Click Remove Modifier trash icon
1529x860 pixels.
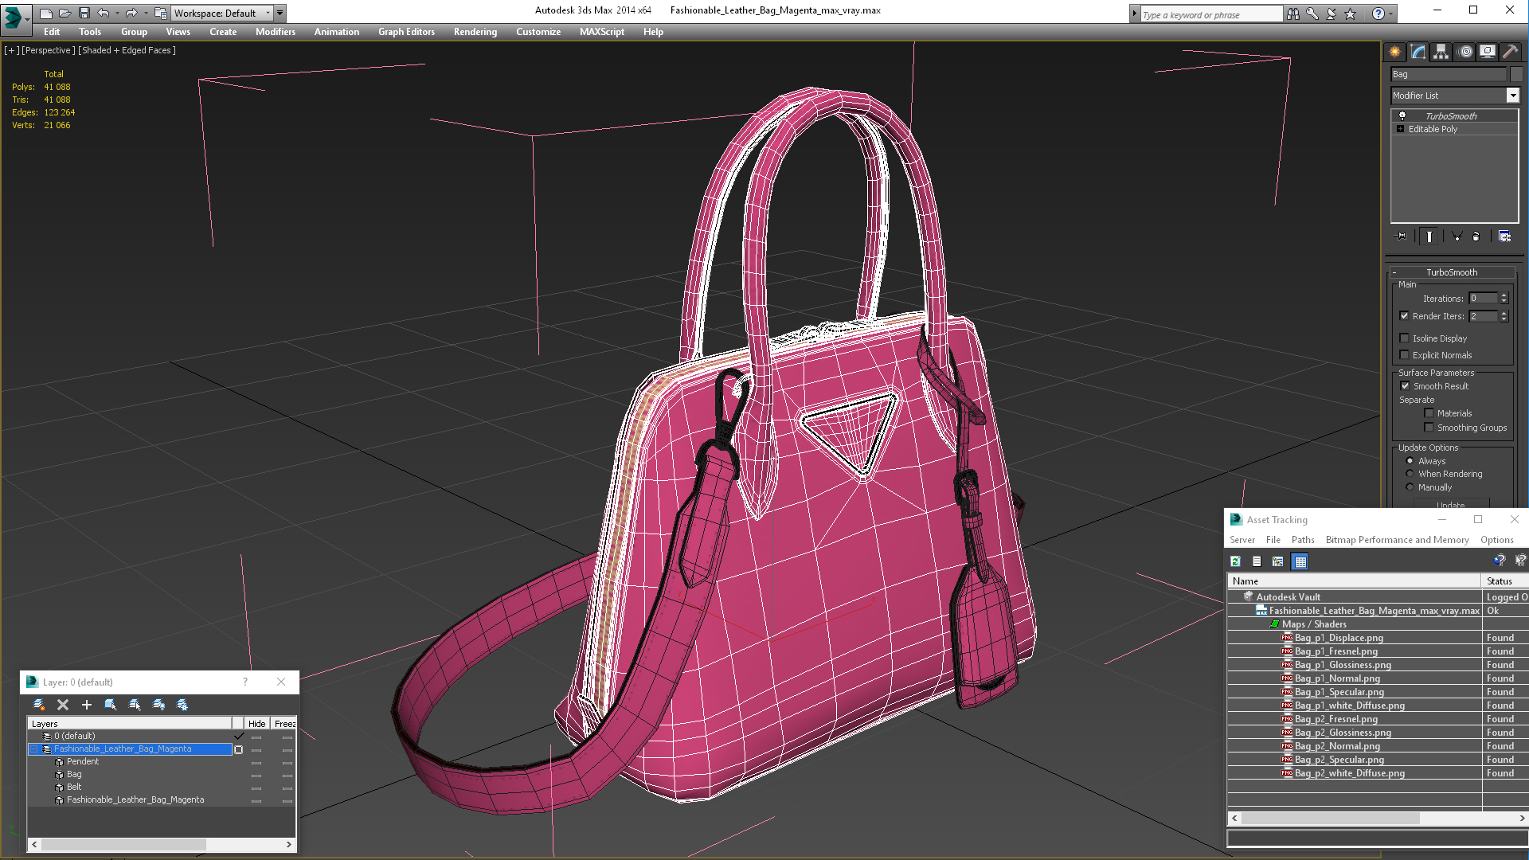click(1476, 236)
